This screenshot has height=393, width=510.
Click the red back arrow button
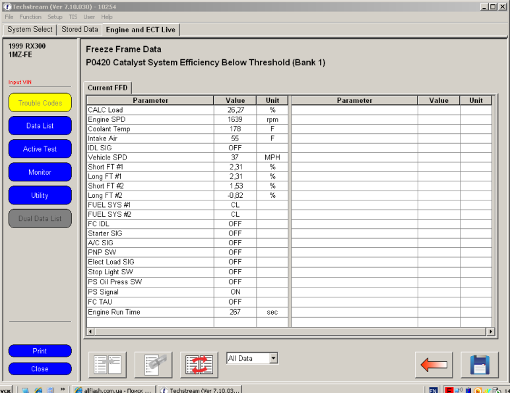(x=433, y=365)
